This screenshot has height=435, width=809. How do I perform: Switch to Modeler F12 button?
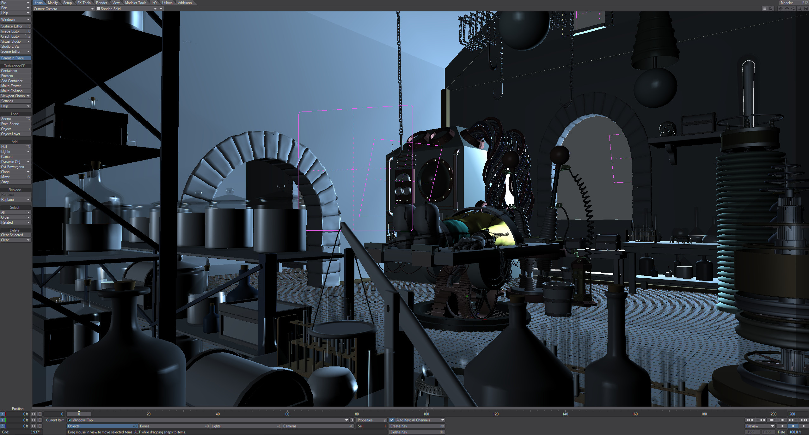[794, 3]
